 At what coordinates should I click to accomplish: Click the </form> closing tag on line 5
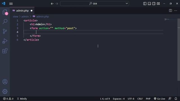[x=35, y=36]
